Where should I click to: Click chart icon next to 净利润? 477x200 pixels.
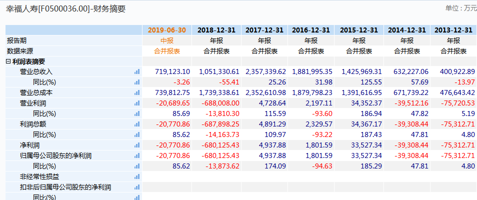click(x=136, y=145)
